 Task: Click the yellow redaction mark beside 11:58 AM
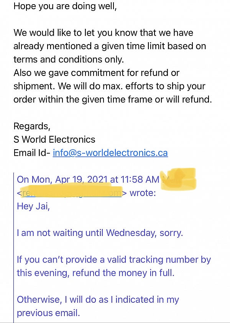(x=178, y=179)
